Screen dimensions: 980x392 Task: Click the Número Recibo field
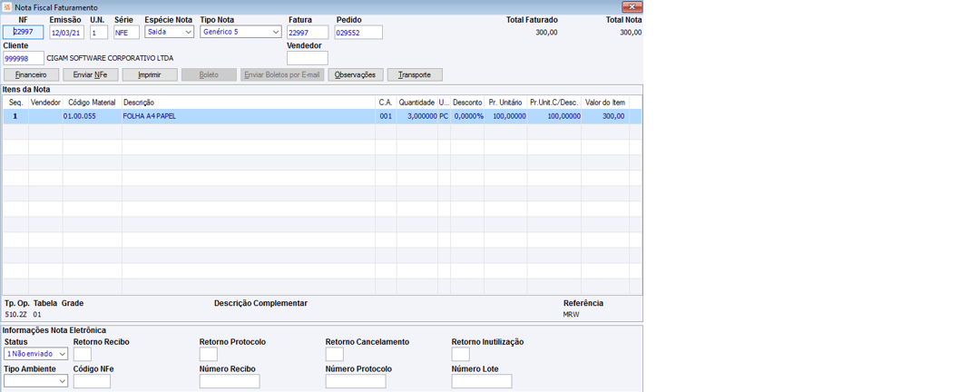(230, 381)
